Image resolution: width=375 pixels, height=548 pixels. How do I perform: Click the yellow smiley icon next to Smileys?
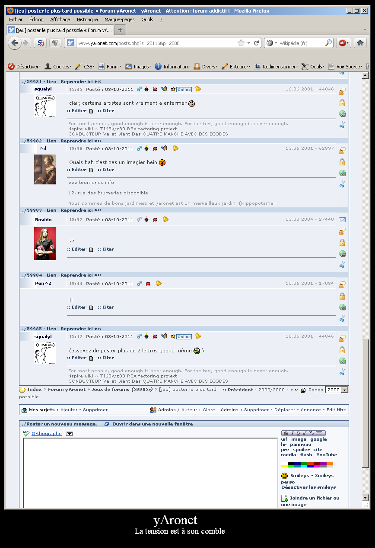pyautogui.click(x=284, y=476)
